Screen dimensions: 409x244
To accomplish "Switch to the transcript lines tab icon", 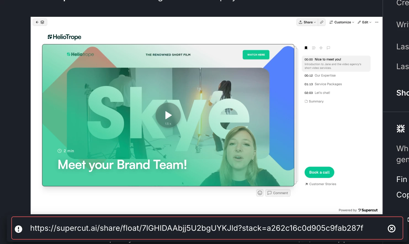I will pos(314,48).
